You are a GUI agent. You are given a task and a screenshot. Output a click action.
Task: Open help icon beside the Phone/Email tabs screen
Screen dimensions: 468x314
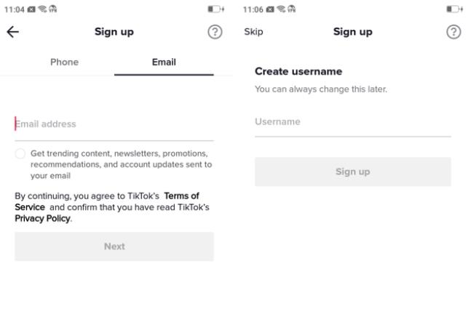215,33
